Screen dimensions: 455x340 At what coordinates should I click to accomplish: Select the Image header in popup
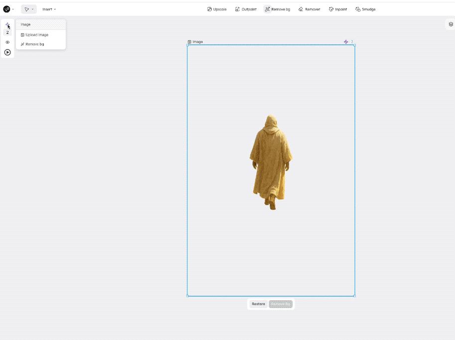(41, 24)
